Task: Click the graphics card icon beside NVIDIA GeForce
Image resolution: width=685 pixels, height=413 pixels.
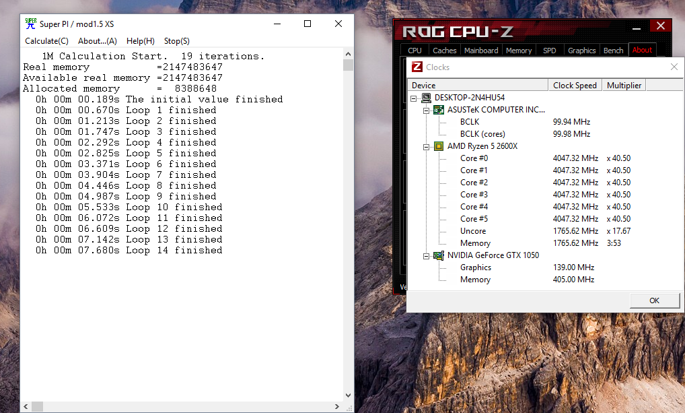Action: click(x=439, y=255)
